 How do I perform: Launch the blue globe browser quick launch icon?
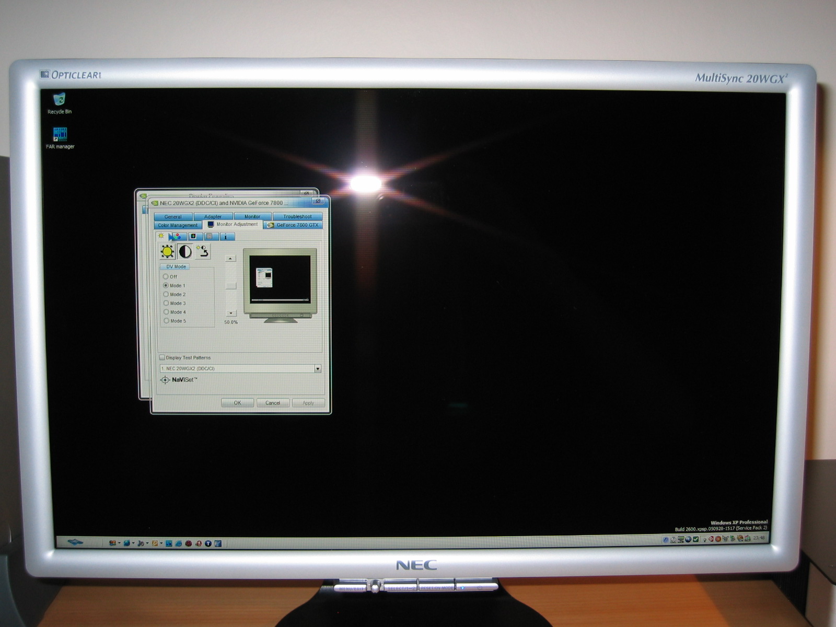pos(127,543)
